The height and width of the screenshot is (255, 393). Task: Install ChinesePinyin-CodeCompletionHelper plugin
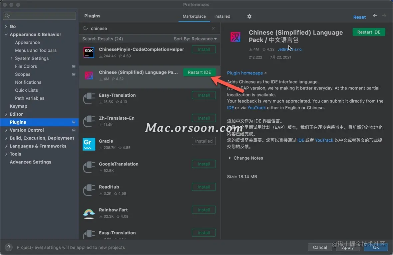coord(204,49)
